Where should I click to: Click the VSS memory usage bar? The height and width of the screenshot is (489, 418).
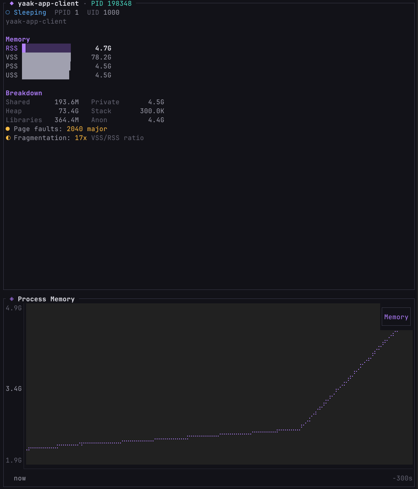(46, 57)
